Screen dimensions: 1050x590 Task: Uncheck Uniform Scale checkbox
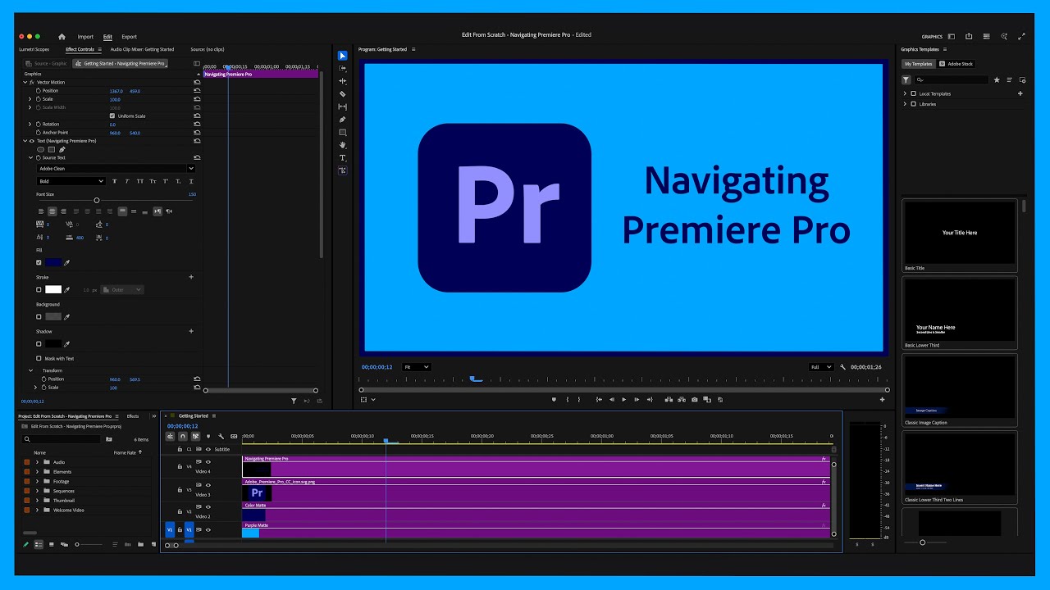tap(112, 116)
